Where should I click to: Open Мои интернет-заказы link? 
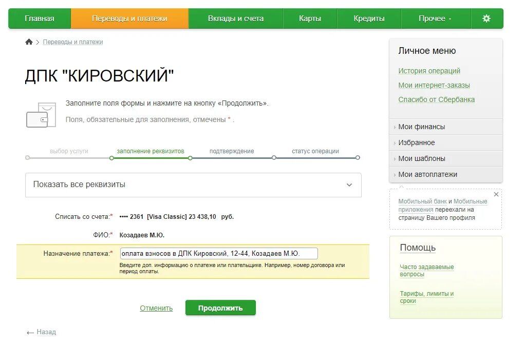point(434,85)
